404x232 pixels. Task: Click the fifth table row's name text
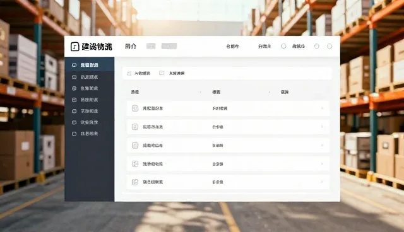coord(153,182)
